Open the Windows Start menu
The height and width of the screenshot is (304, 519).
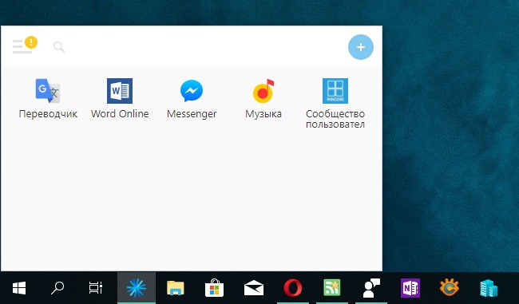[19, 288]
